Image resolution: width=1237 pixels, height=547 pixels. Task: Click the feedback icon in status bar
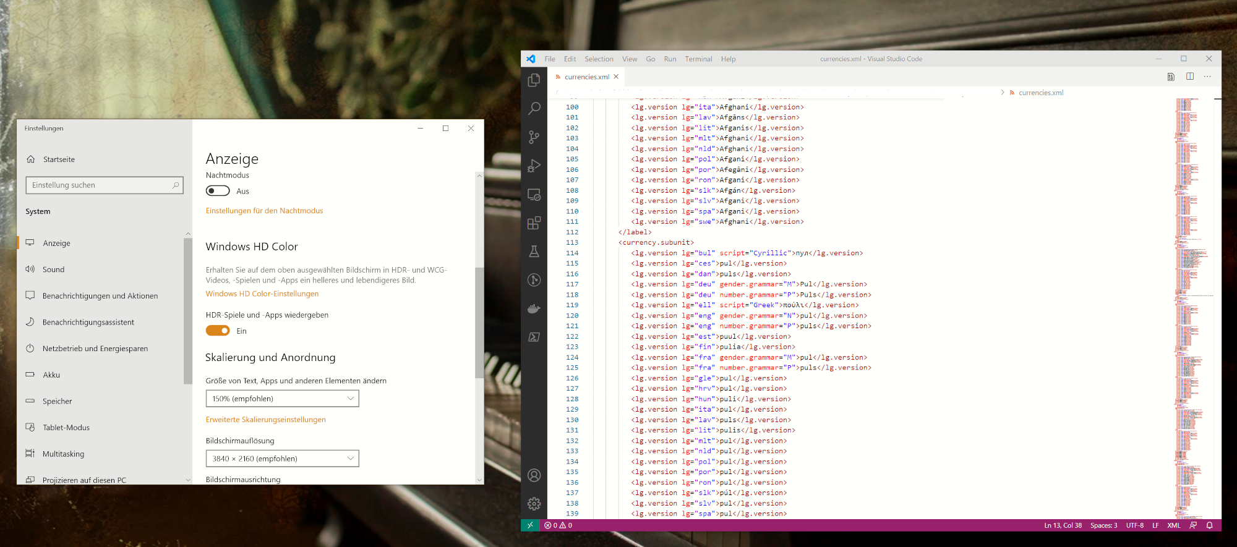point(1193,525)
